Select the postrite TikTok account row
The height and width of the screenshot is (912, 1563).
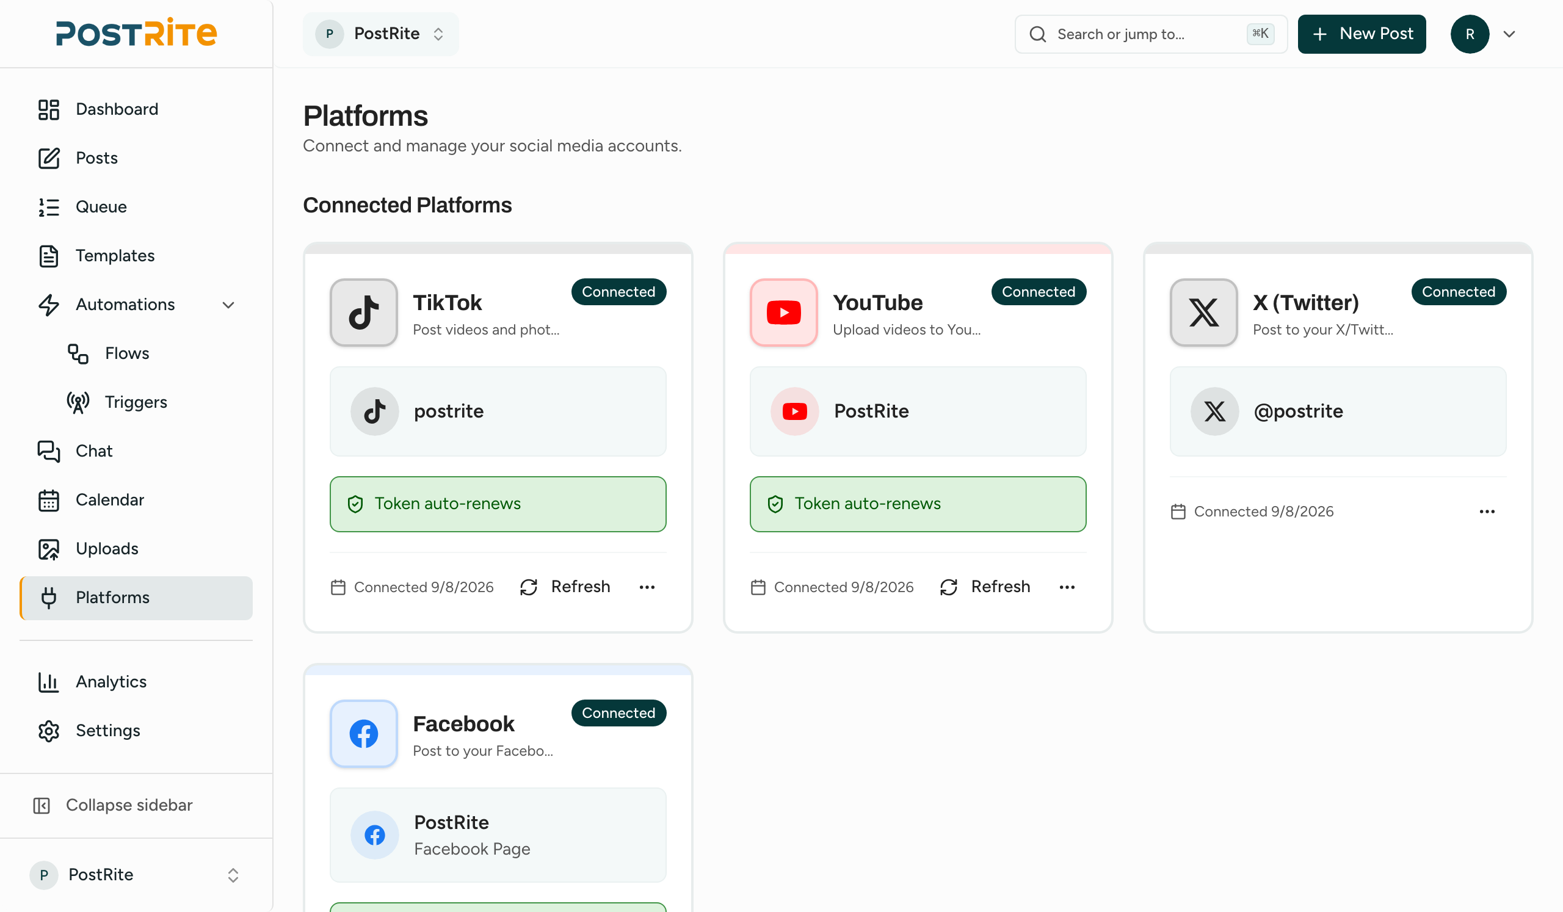(498, 411)
